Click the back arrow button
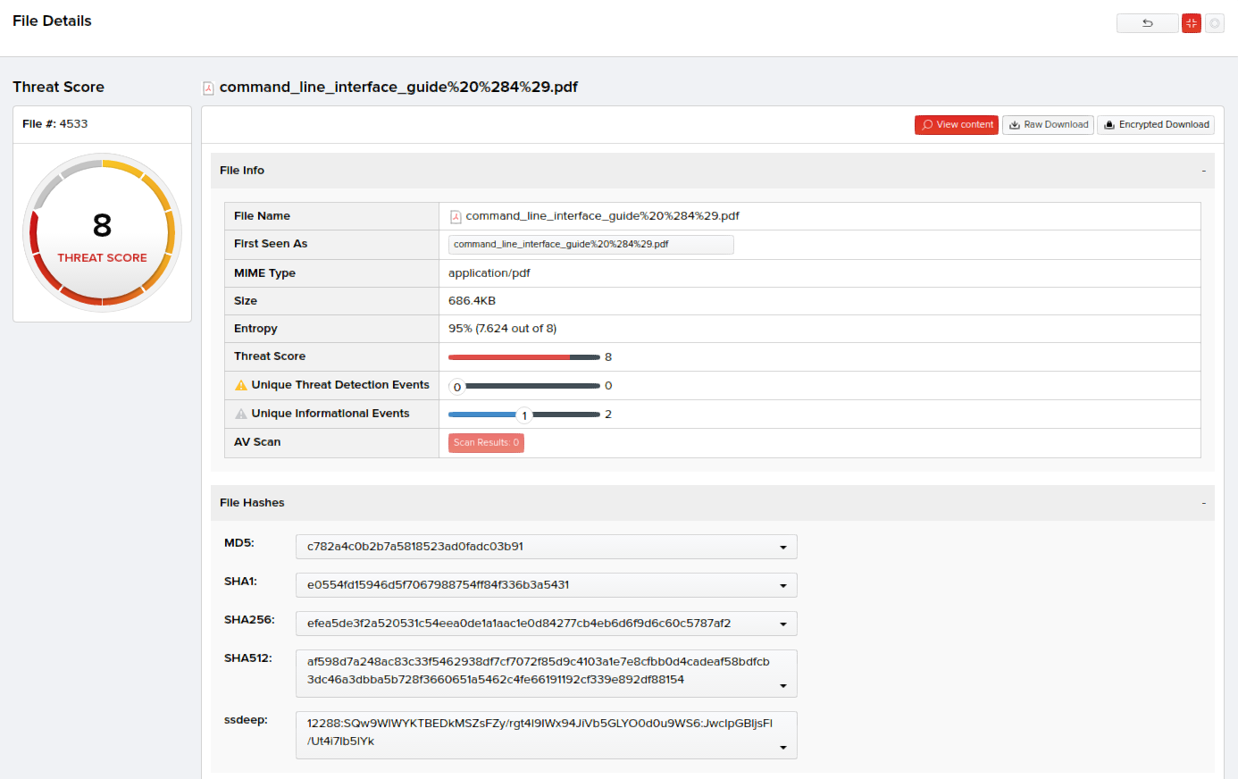Viewport: 1238px width, 779px height. point(1147,23)
